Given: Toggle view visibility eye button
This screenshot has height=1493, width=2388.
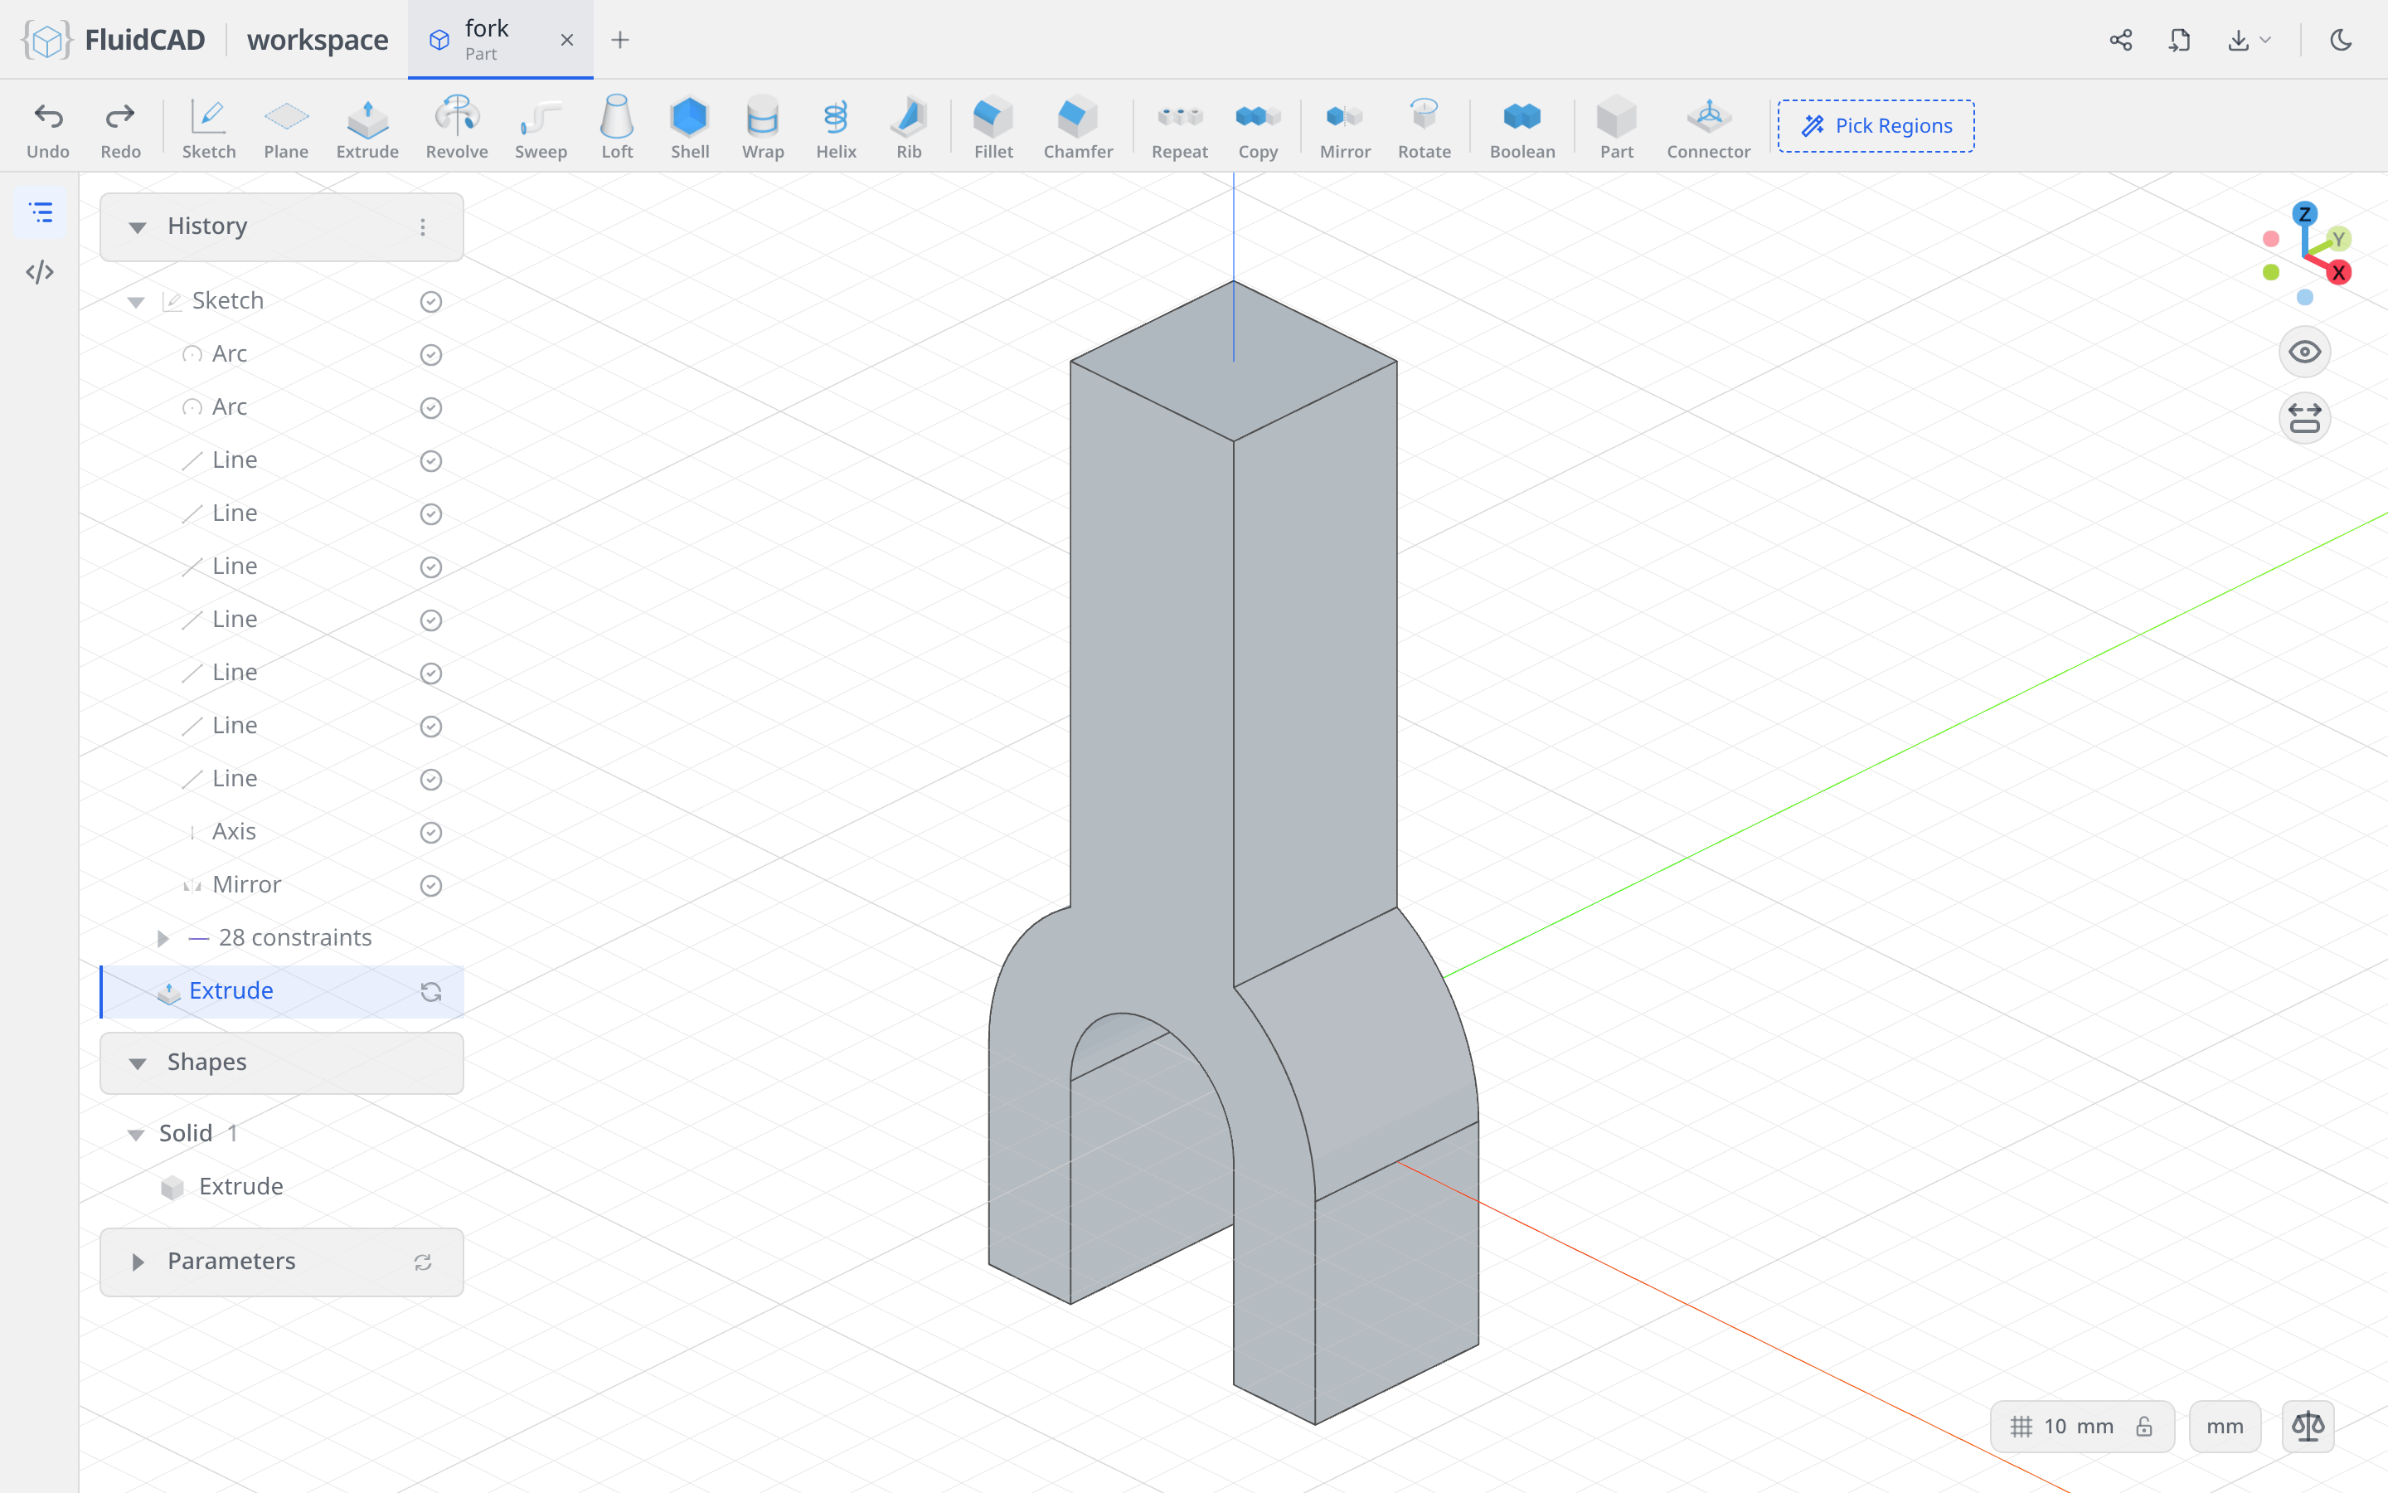Looking at the screenshot, I should (x=2304, y=353).
